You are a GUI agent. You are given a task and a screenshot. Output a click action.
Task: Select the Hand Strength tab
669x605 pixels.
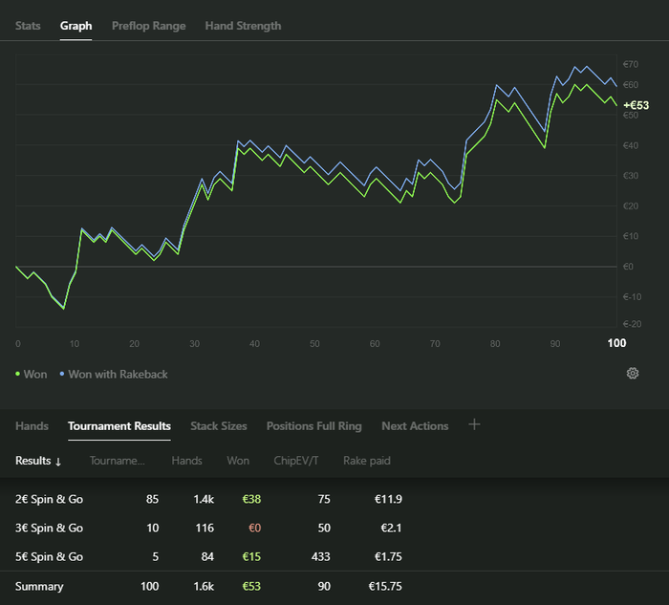pos(243,26)
